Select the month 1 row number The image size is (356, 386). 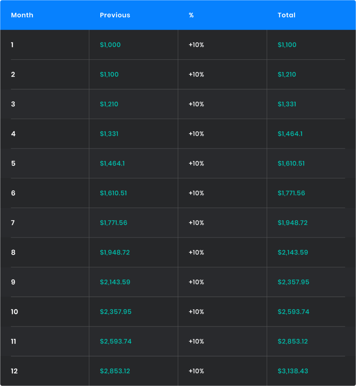point(12,45)
